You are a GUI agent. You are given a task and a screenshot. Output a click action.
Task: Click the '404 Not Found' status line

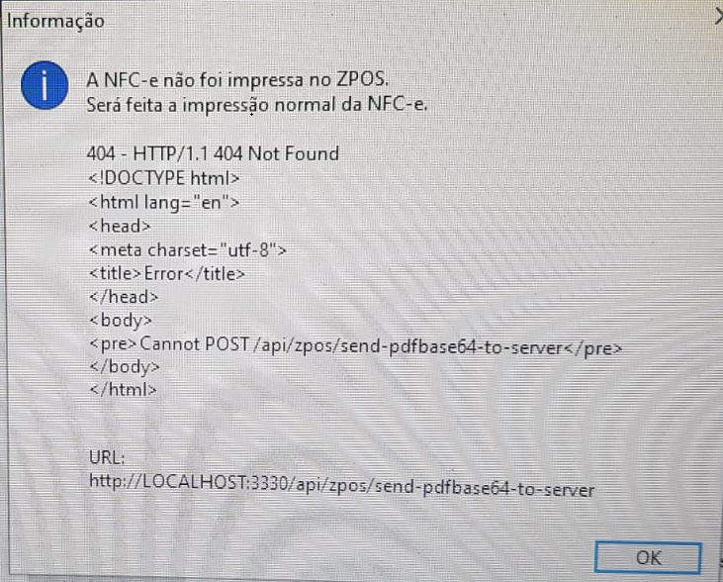[x=213, y=153]
